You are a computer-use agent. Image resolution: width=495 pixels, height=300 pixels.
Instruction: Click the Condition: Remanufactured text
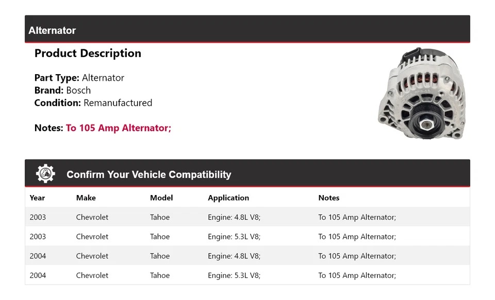pos(93,103)
